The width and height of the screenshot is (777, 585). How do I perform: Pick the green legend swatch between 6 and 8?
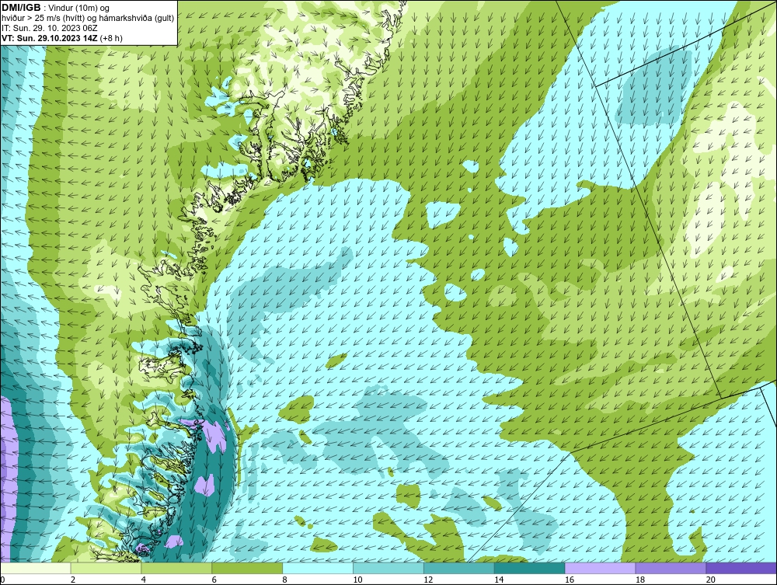pos(247,568)
